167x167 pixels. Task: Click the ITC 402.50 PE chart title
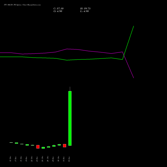point(22,5)
